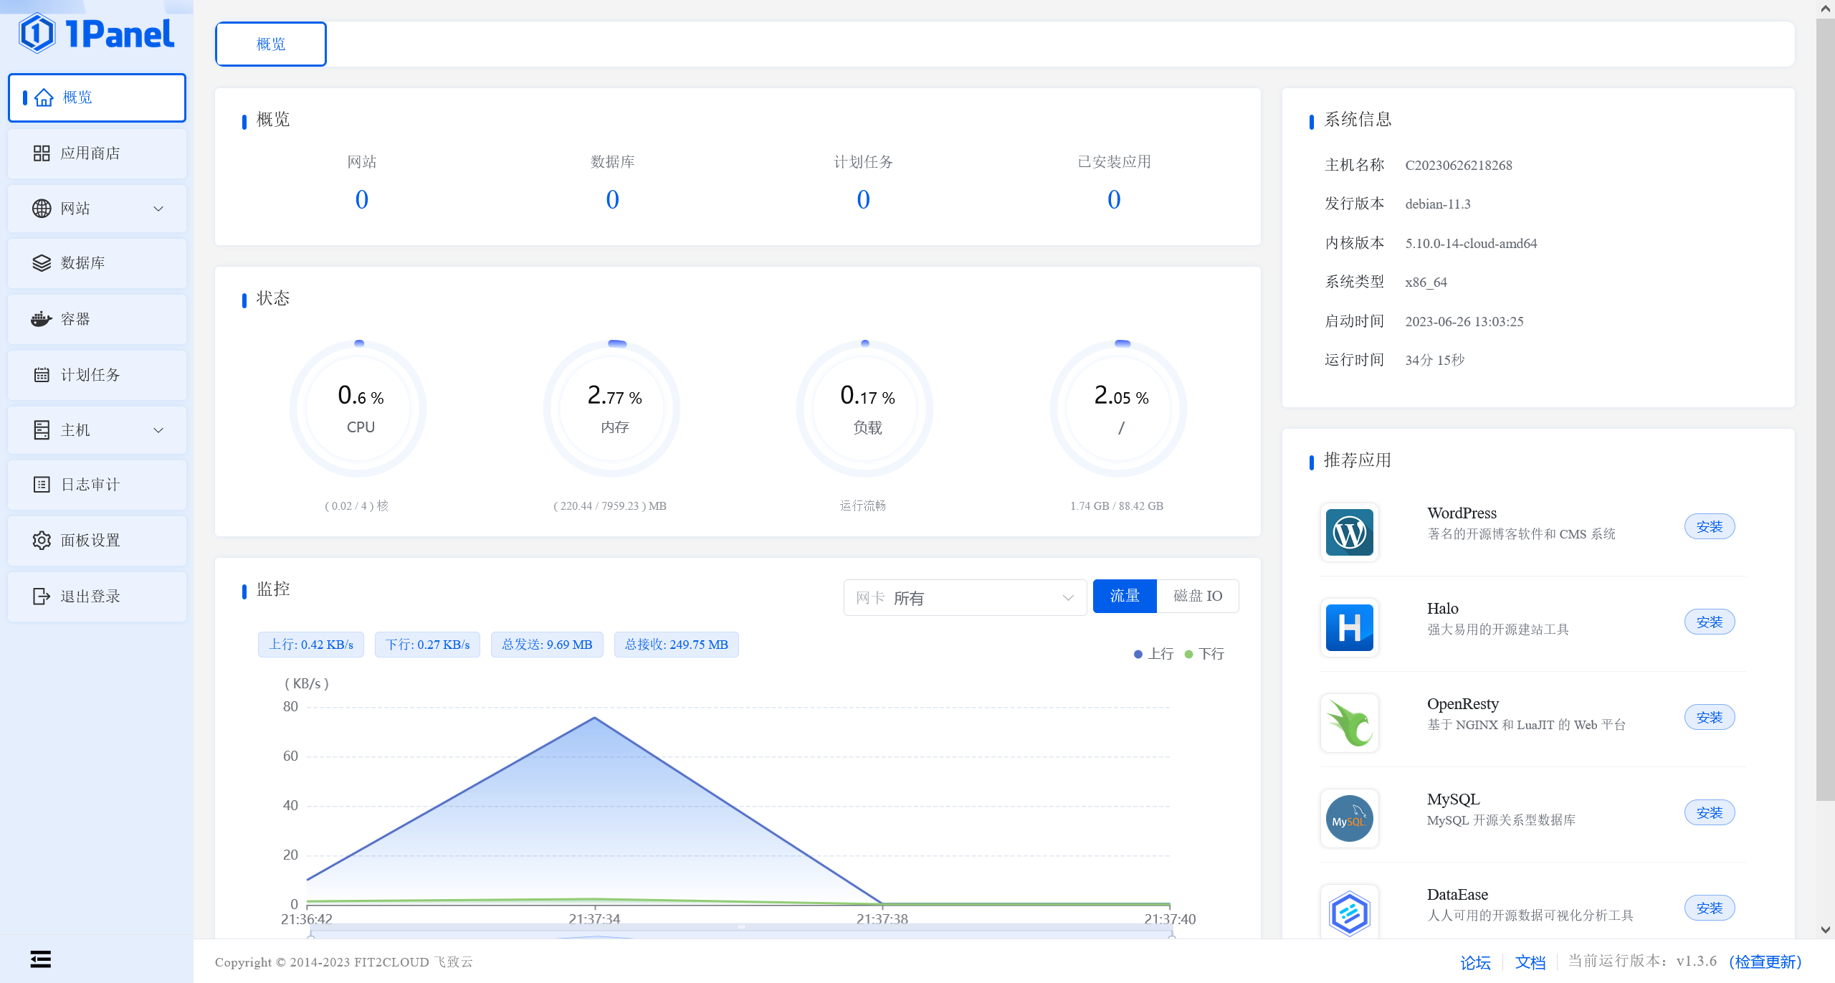Open the 计划任务 menu item
The image size is (1835, 983).
(97, 375)
